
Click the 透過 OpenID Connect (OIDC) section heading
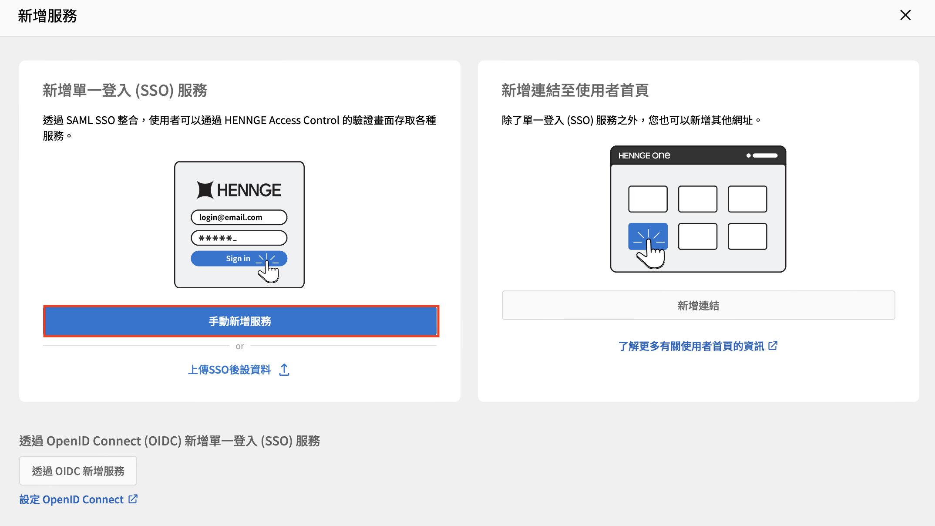click(x=170, y=441)
